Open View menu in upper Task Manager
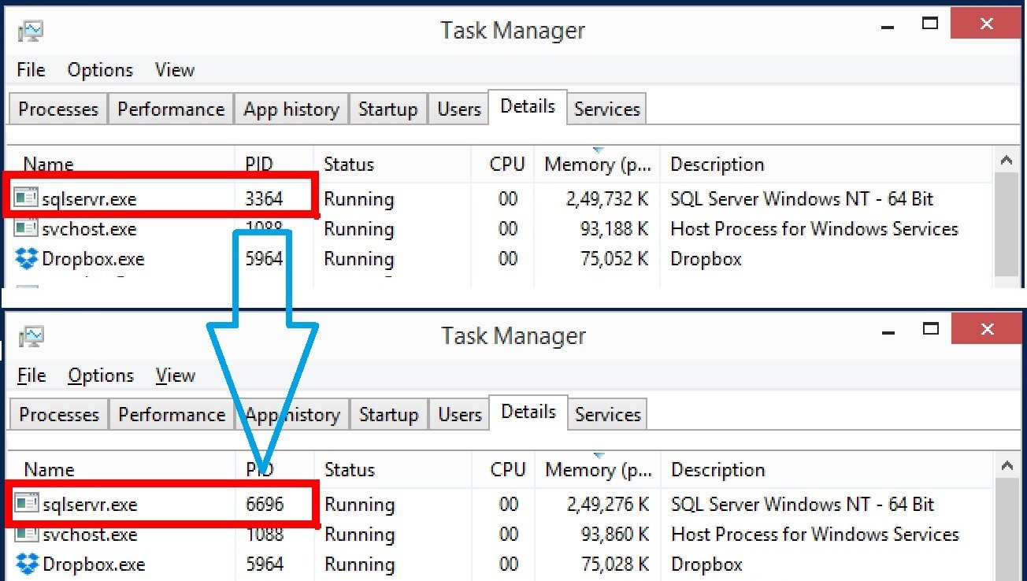The image size is (1027, 581). click(x=175, y=70)
